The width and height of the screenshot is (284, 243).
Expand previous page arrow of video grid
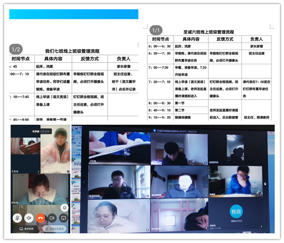85,182
